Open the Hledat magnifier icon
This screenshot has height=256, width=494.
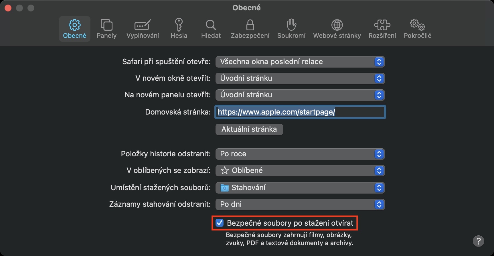click(x=211, y=25)
